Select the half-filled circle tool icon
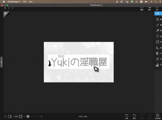 [x=157, y=53]
